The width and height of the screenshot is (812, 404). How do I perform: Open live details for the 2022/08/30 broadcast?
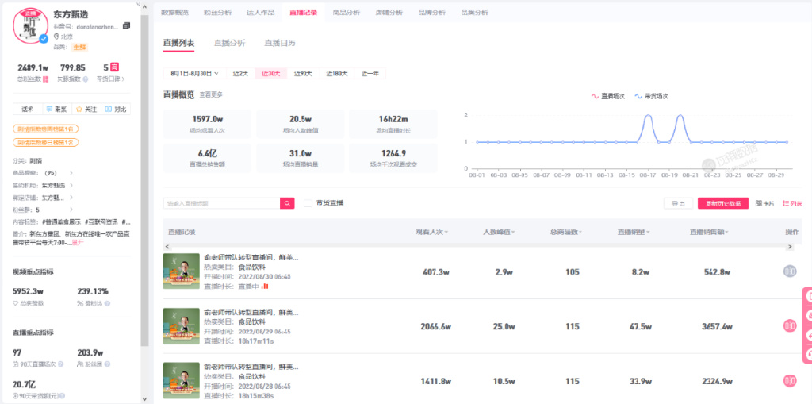coord(790,271)
